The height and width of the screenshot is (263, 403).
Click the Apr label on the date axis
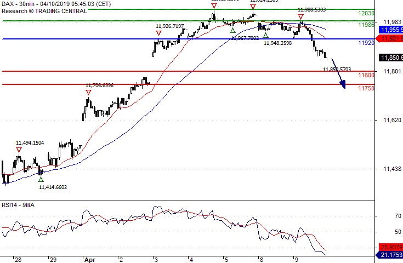pos(90,260)
